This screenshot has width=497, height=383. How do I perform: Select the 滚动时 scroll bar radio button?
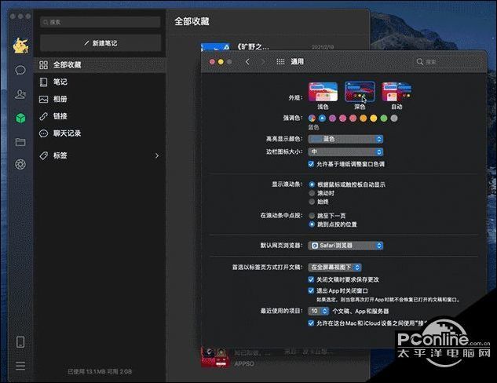coord(312,193)
